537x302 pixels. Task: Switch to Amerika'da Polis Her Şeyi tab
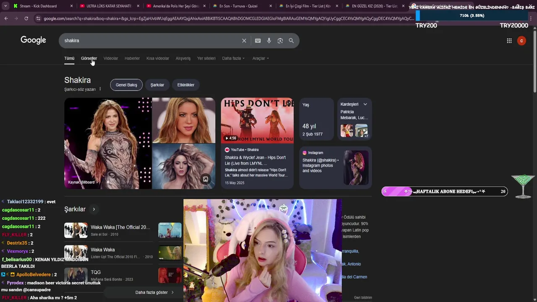pos(176,6)
